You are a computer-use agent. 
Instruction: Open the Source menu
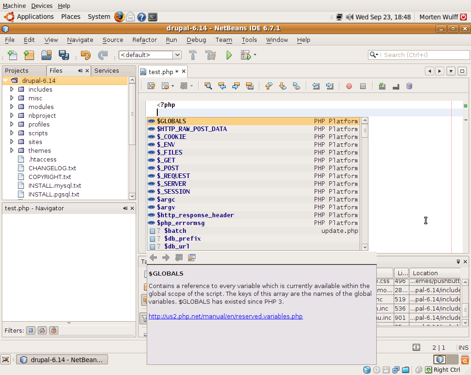coord(113,40)
